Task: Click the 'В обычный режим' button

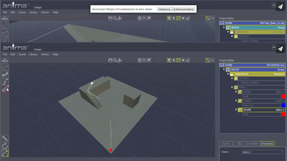Action: 183,9
